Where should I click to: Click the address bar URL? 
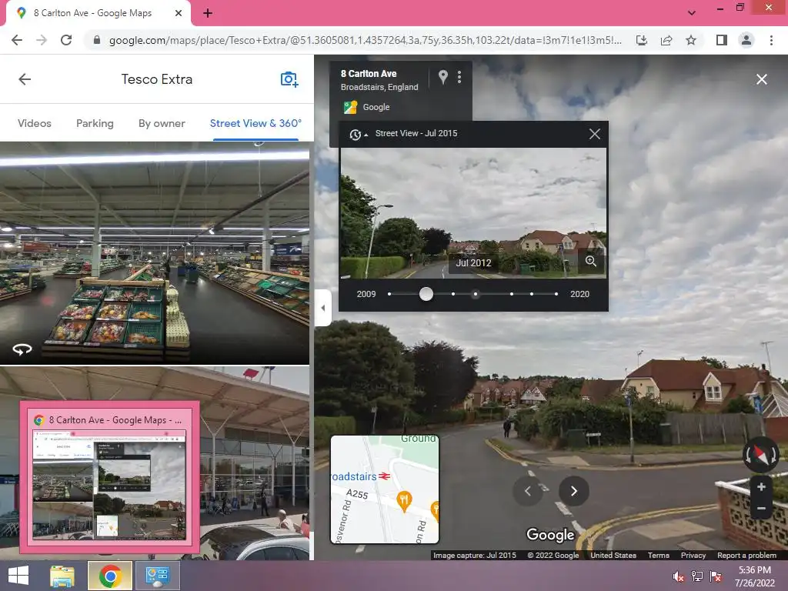[365, 40]
